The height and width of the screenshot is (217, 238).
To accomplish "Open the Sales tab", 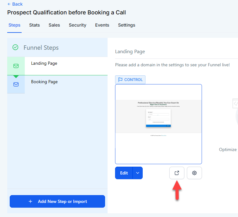I will [54, 25].
